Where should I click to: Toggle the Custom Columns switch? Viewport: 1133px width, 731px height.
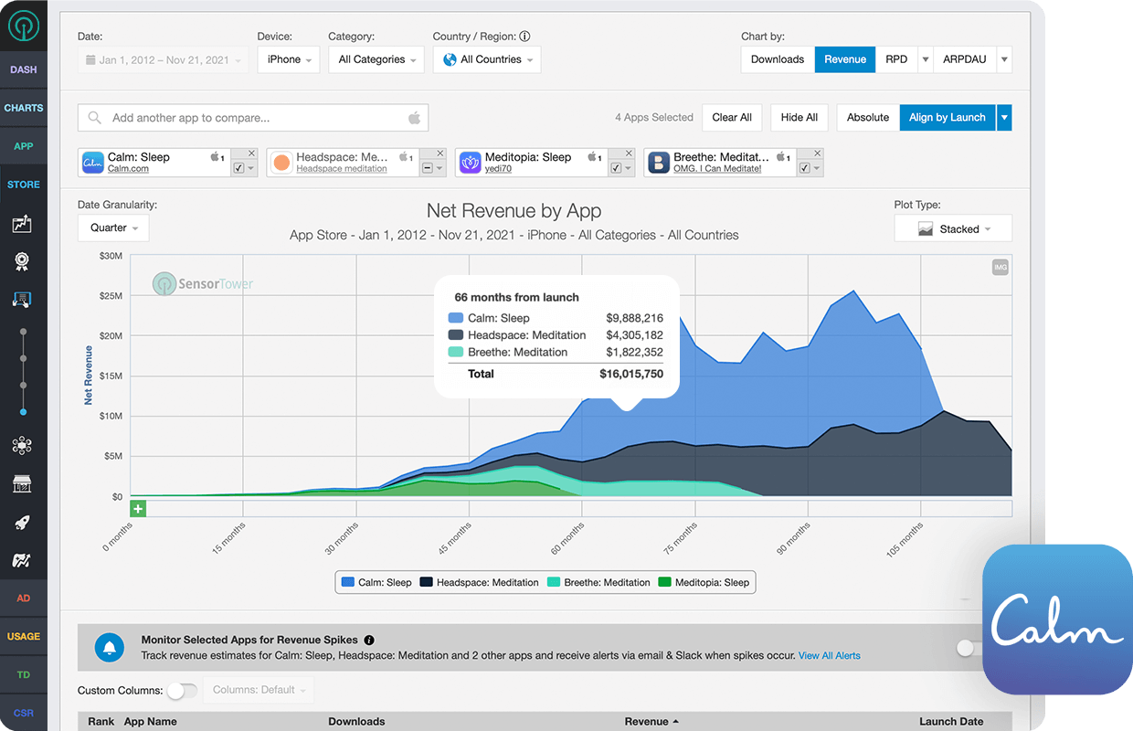click(x=182, y=690)
